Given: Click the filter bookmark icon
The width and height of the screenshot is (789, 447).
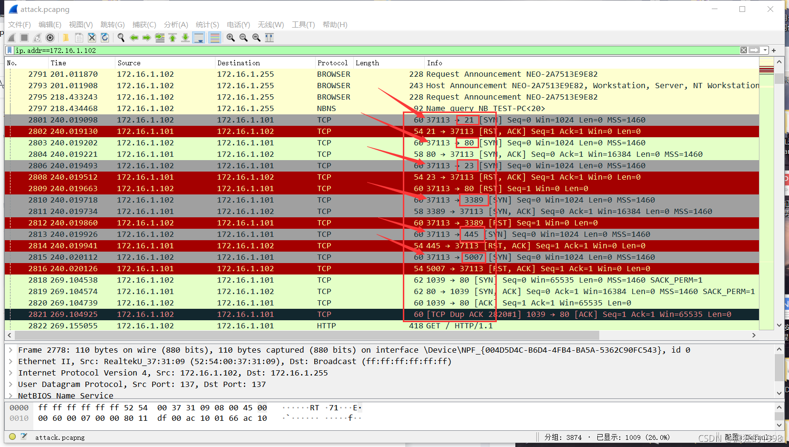Looking at the screenshot, I should [x=10, y=50].
